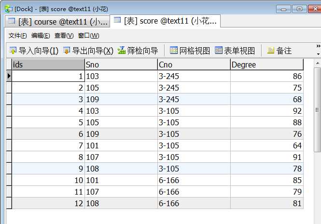Viewport: 321px width, 224px height.
Task: Click the Degree cell with value 68
Action: (x=267, y=99)
